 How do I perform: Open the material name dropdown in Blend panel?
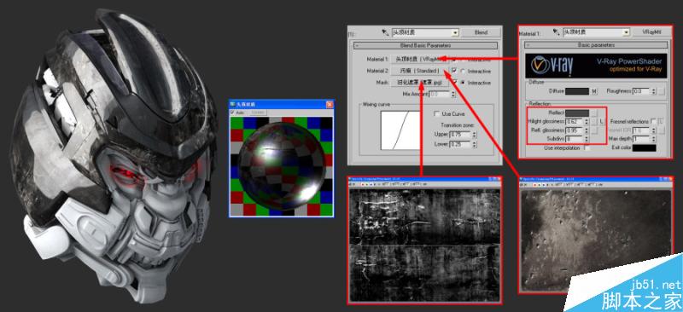pyautogui.click(x=455, y=32)
